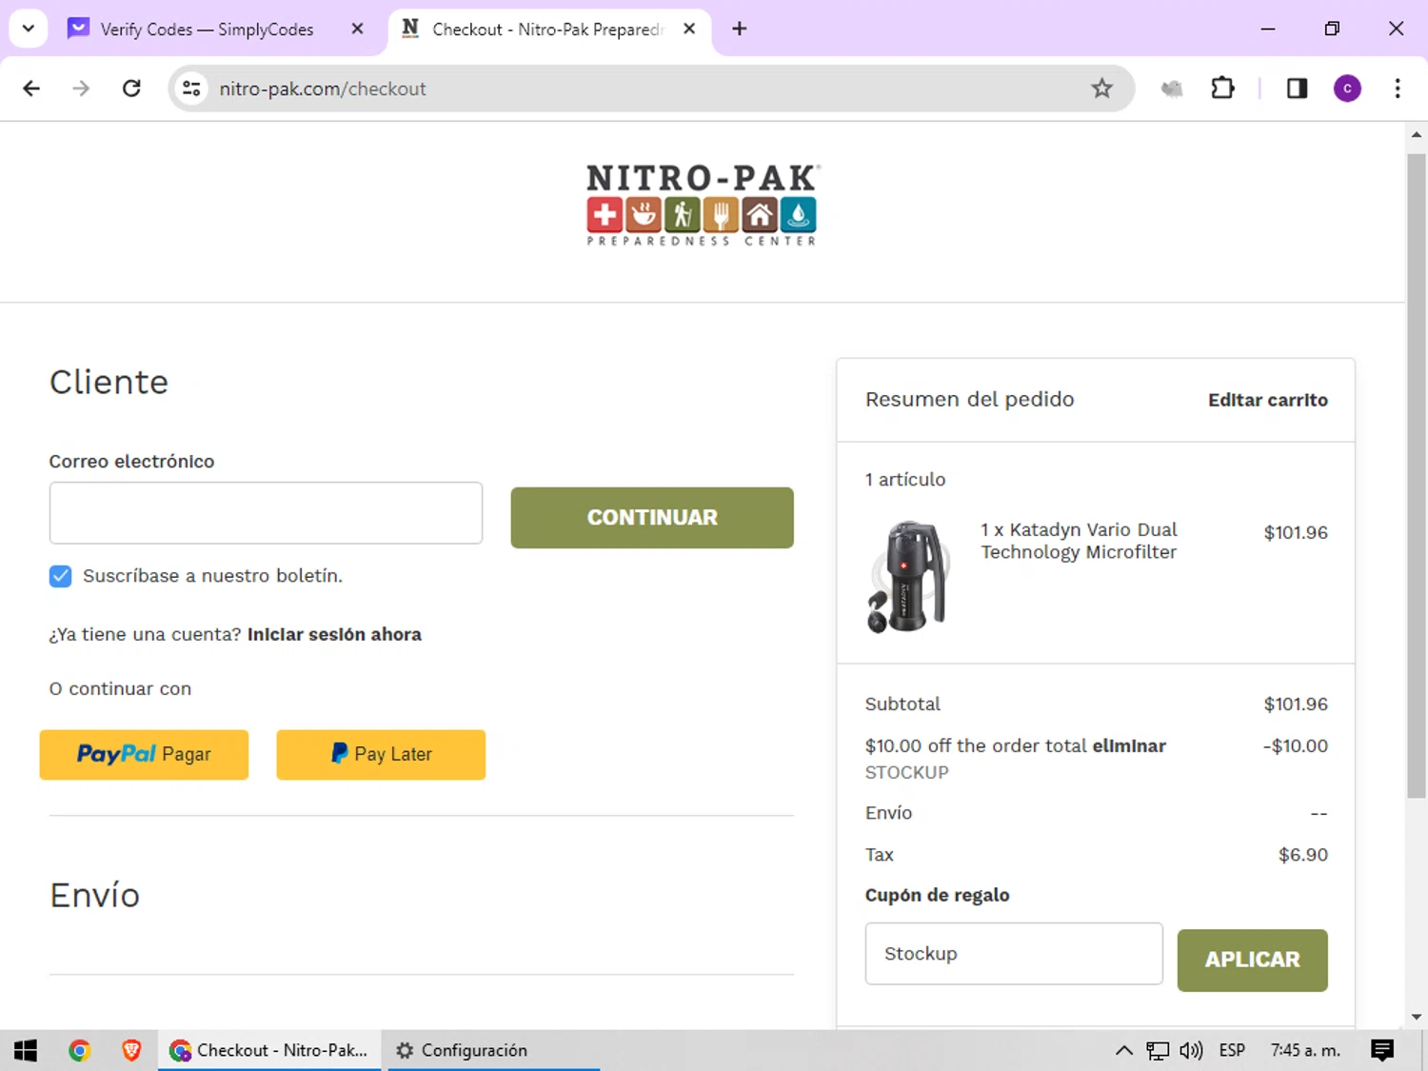
Task: Click the Correo electrónico email field
Action: pyautogui.click(x=266, y=513)
